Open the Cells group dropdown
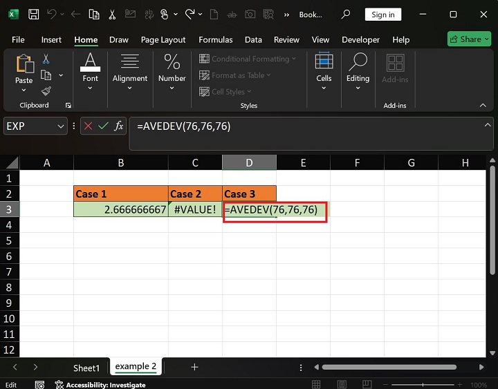Viewport: 498px width, 389px height. (324, 69)
